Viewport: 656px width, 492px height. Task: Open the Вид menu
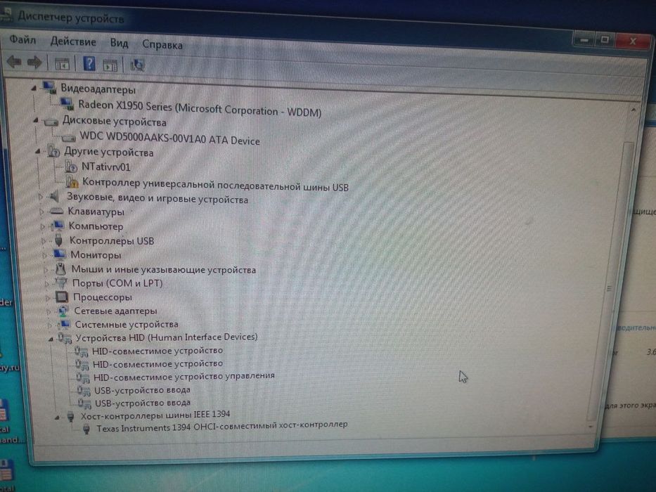point(119,43)
